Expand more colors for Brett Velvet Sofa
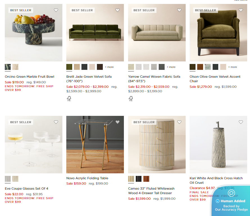Screen dimensions: 250x216 [x=109, y=67]
